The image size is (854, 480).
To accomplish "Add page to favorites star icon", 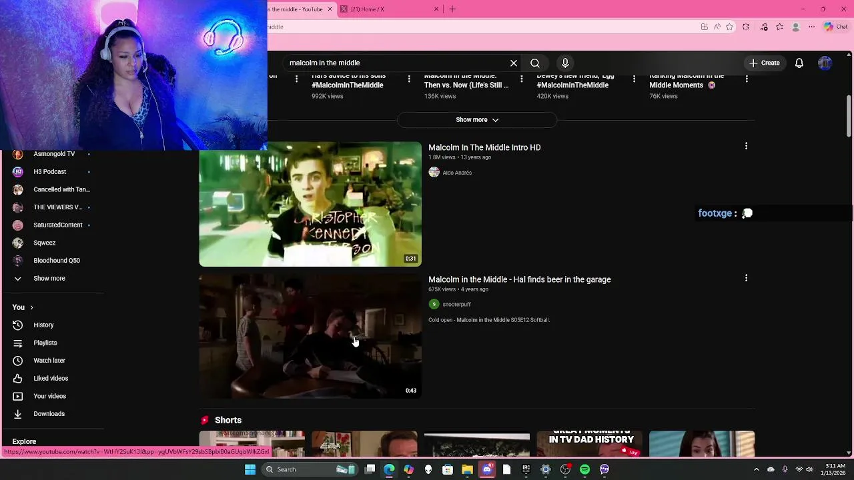I will 729,27.
